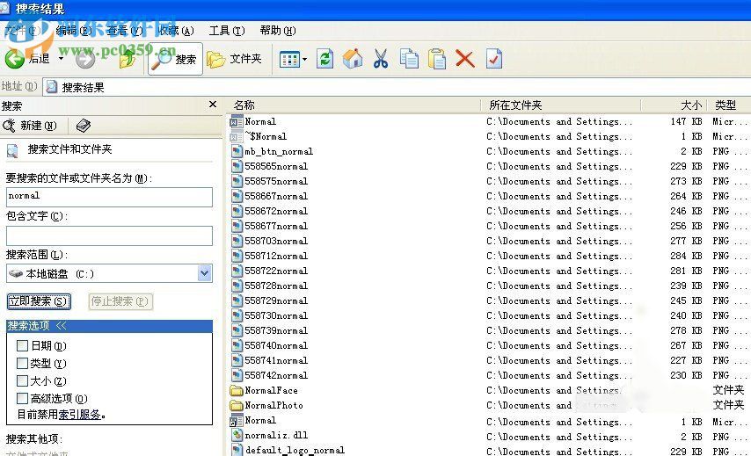Select file name 558740normal

click(276, 345)
